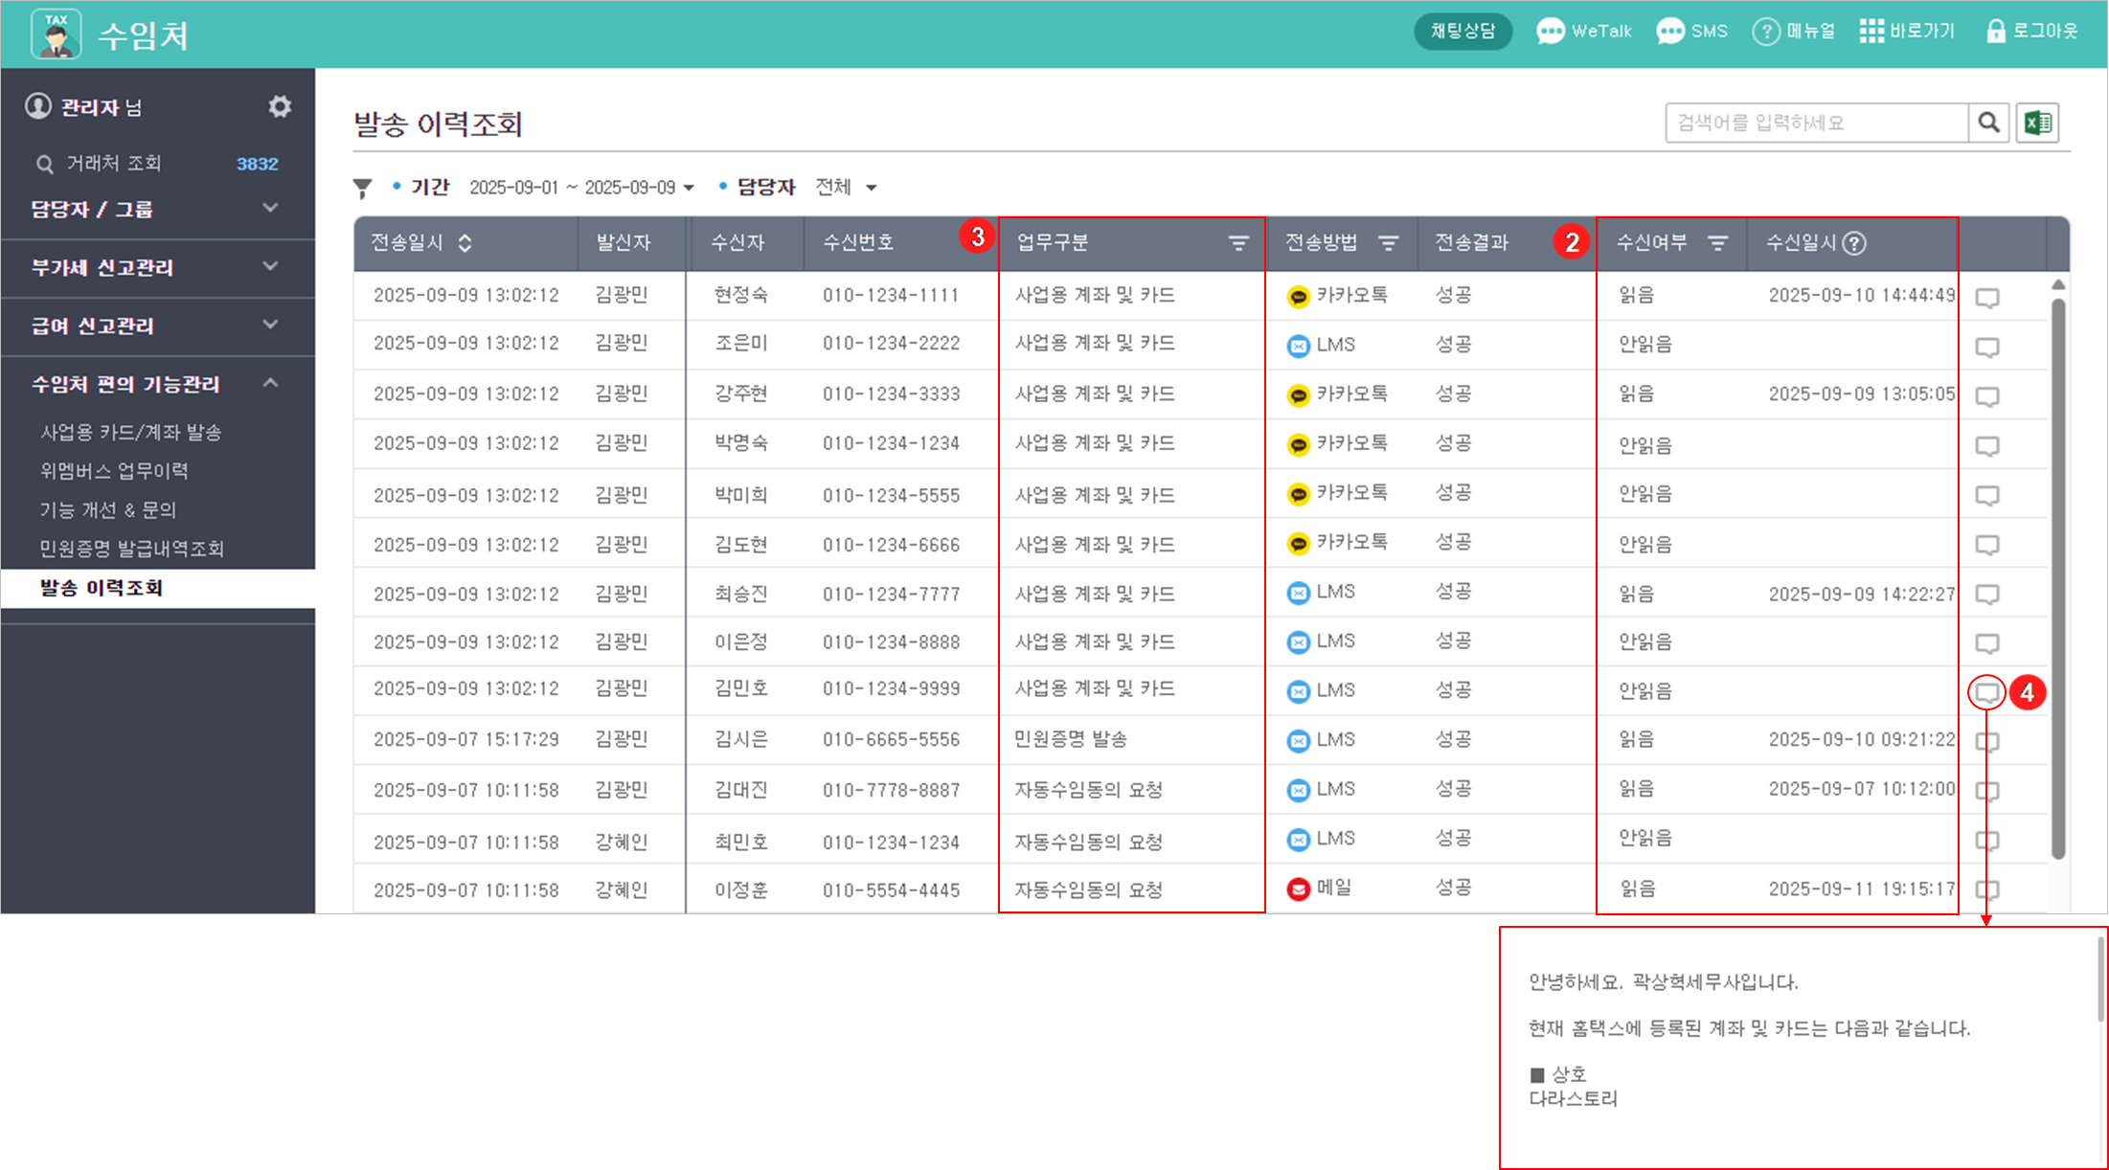Screen dimensions: 2109x1170
Task: Open the 담당자 전체 dropdown
Action: pyautogui.click(x=846, y=188)
